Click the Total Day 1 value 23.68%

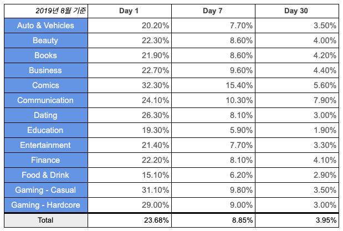156,220
